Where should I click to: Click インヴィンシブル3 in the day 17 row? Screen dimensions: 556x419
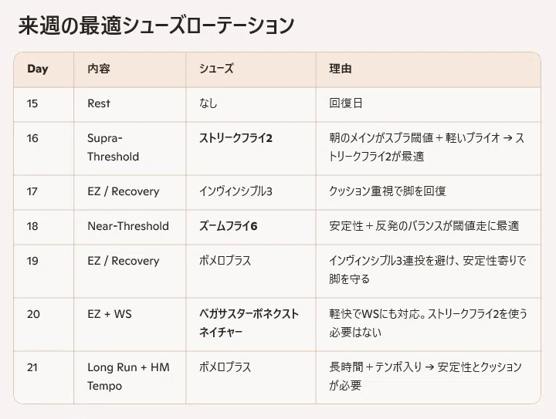click(236, 191)
